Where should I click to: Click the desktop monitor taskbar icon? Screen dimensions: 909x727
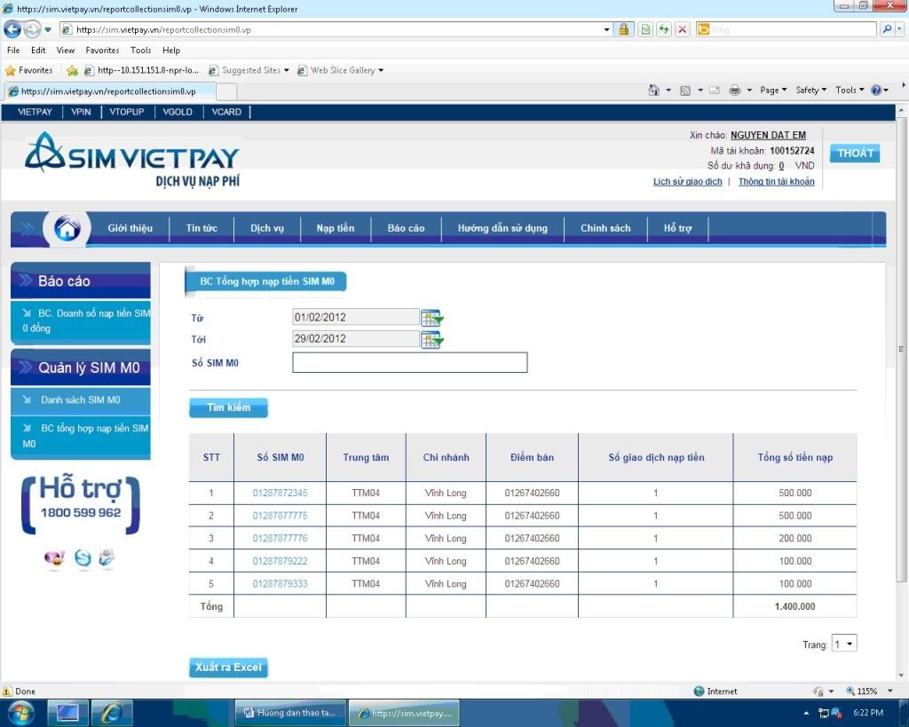tap(67, 713)
